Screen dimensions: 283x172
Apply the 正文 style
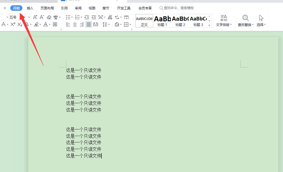pyautogui.click(x=144, y=21)
